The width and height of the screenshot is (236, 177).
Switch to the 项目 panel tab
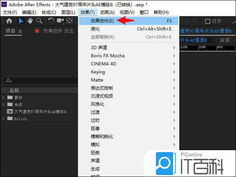click(x=10, y=31)
